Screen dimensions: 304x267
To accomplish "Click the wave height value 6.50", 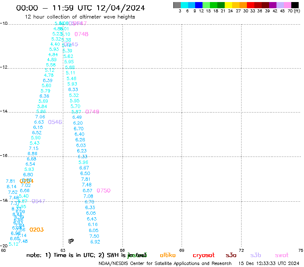I will (85, 173).
